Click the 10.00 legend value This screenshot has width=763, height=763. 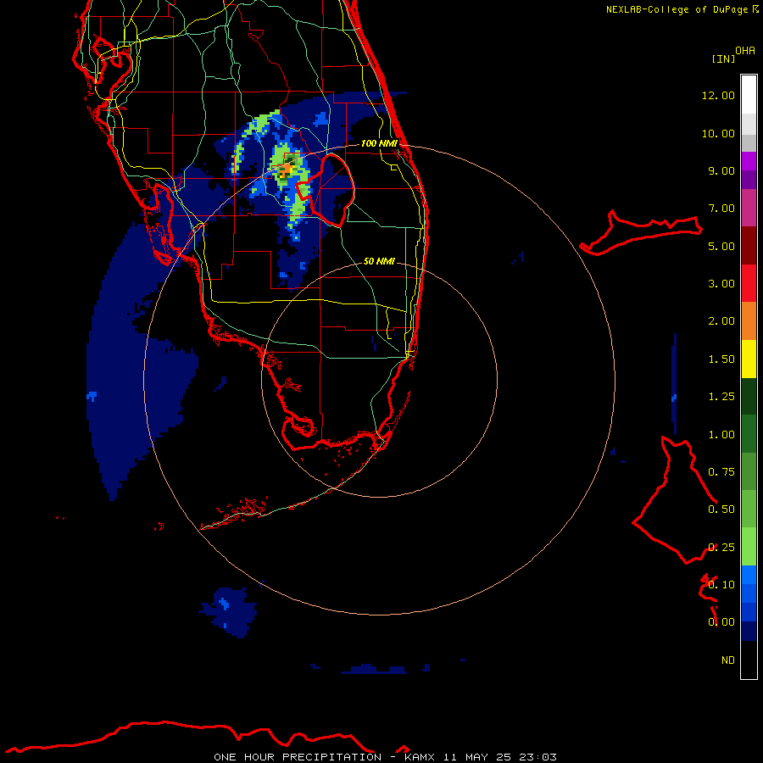click(x=718, y=133)
